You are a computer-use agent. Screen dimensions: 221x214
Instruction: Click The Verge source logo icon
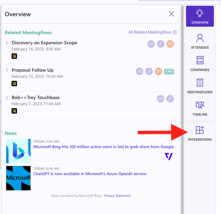tap(169, 157)
